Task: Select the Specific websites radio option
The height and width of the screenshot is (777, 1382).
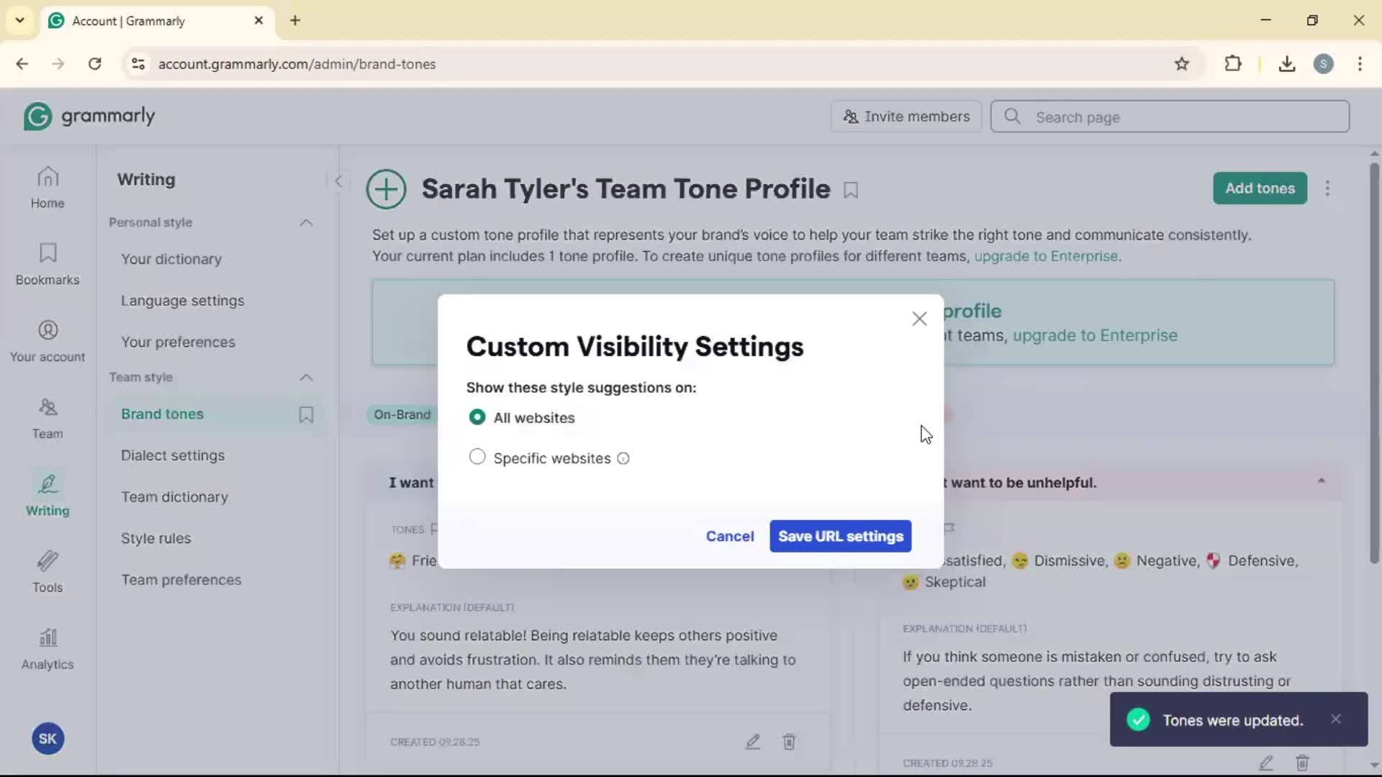Action: point(477,458)
